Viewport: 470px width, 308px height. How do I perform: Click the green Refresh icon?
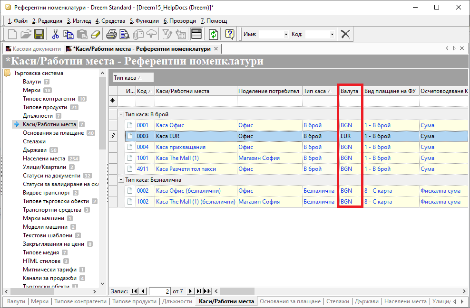(214, 34)
